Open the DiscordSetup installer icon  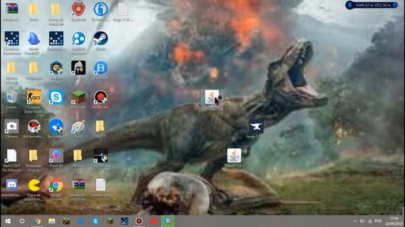click(x=11, y=185)
